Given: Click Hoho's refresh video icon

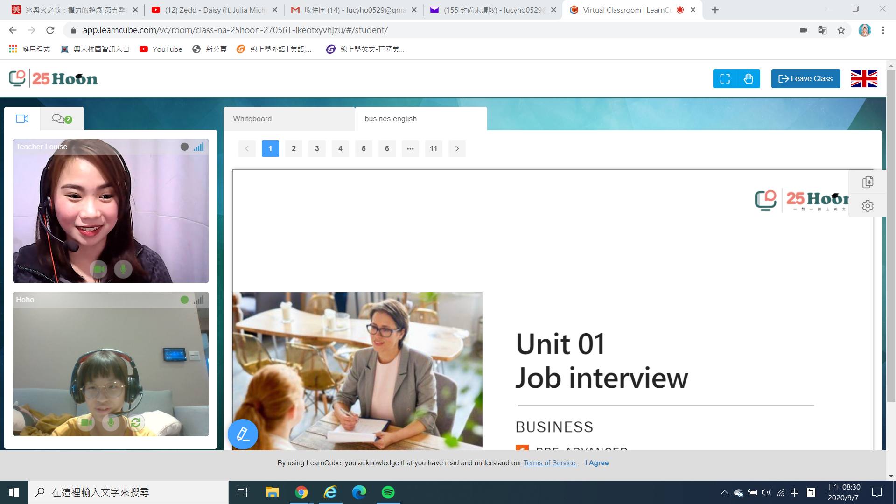Looking at the screenshot, I should (x=136, y=422).
